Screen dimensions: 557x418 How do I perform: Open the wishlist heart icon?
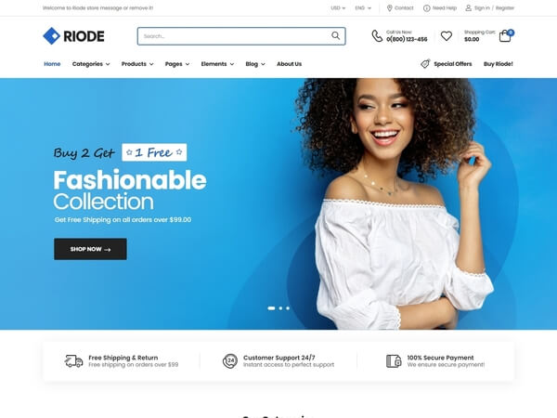[447, 36]
